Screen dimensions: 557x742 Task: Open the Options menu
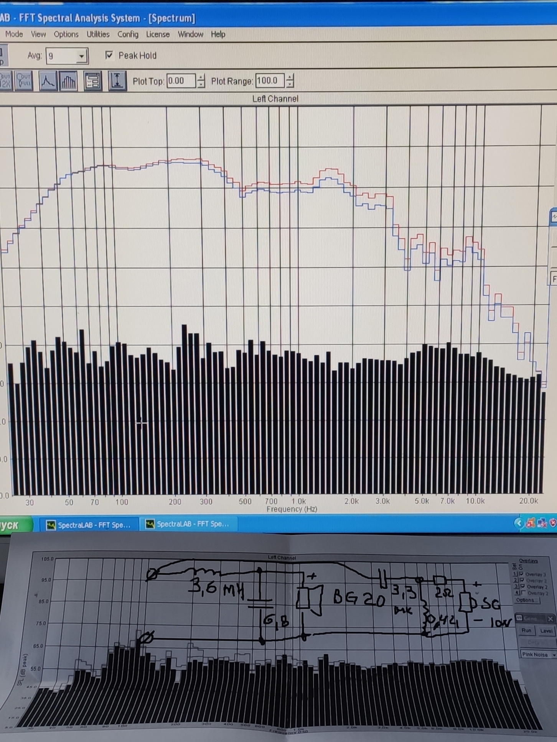pyautogui.click(x=66, y=34)
